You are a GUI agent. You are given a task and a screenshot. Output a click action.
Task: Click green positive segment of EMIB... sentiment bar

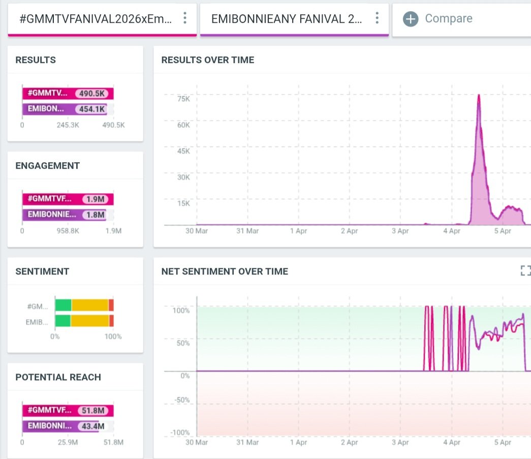coord(63,320)
